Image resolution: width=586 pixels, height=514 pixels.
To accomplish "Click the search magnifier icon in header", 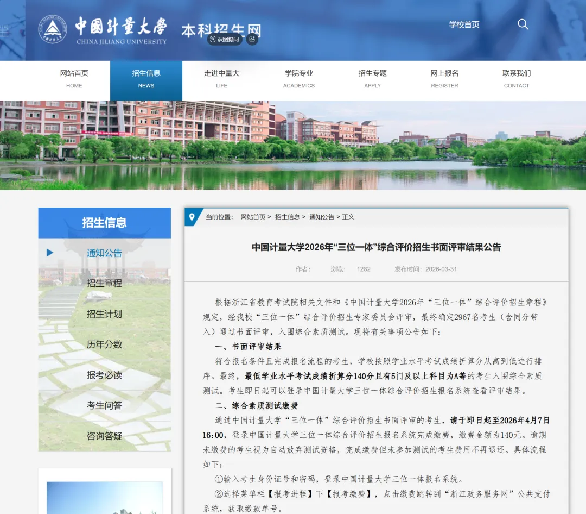I will (523, 24).
